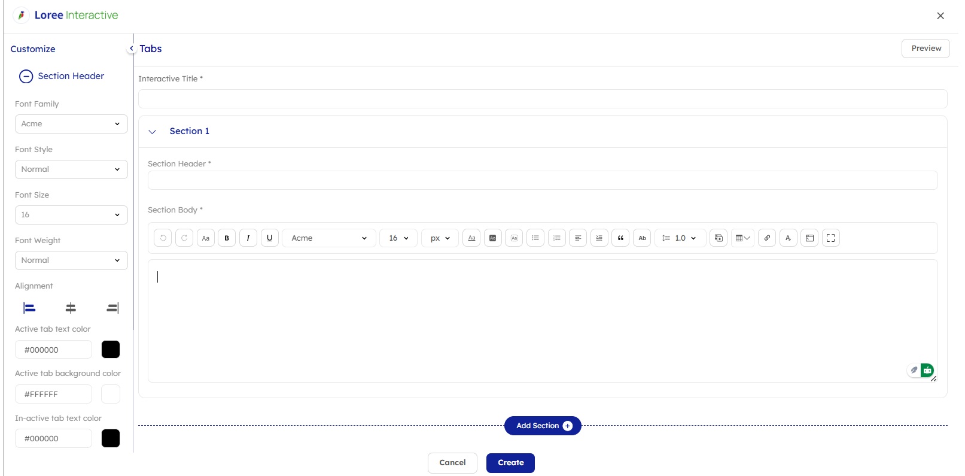
Task: Collapse the Section Header customize group
Action: (x=26, y=77)
